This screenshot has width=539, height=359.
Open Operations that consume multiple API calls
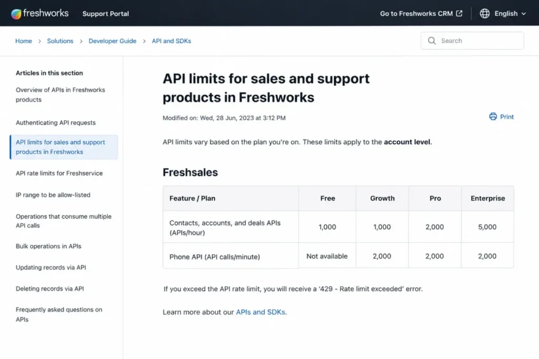(x=64, y=221)
